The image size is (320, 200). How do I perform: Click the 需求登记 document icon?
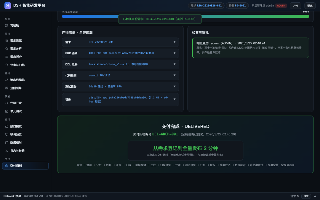7,40
